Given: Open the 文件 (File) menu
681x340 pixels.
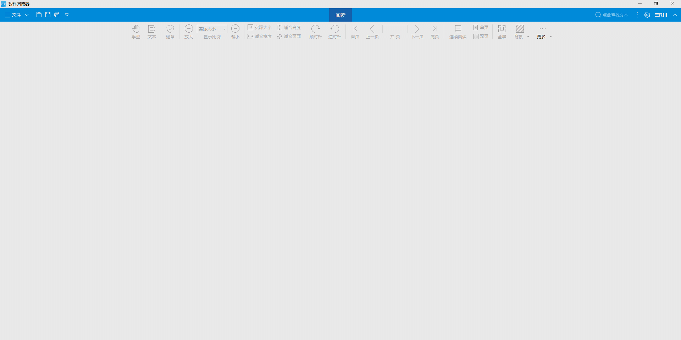Looking at the screenshot, I should click(x=17, y=15).
